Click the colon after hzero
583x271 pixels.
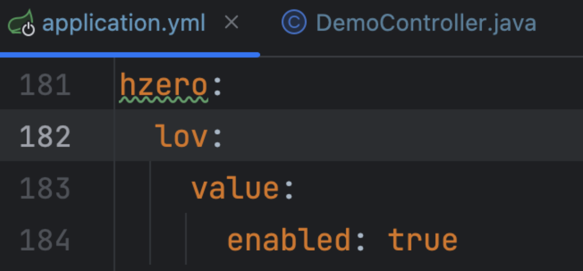point(217,87)
